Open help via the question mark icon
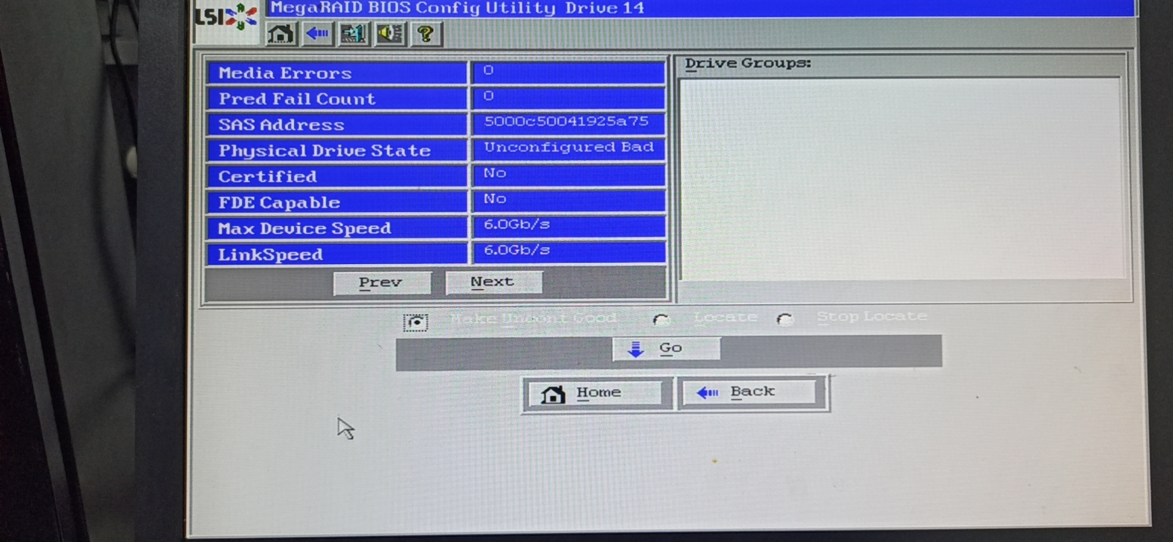 pyautogui.click(x=426, y=34)
